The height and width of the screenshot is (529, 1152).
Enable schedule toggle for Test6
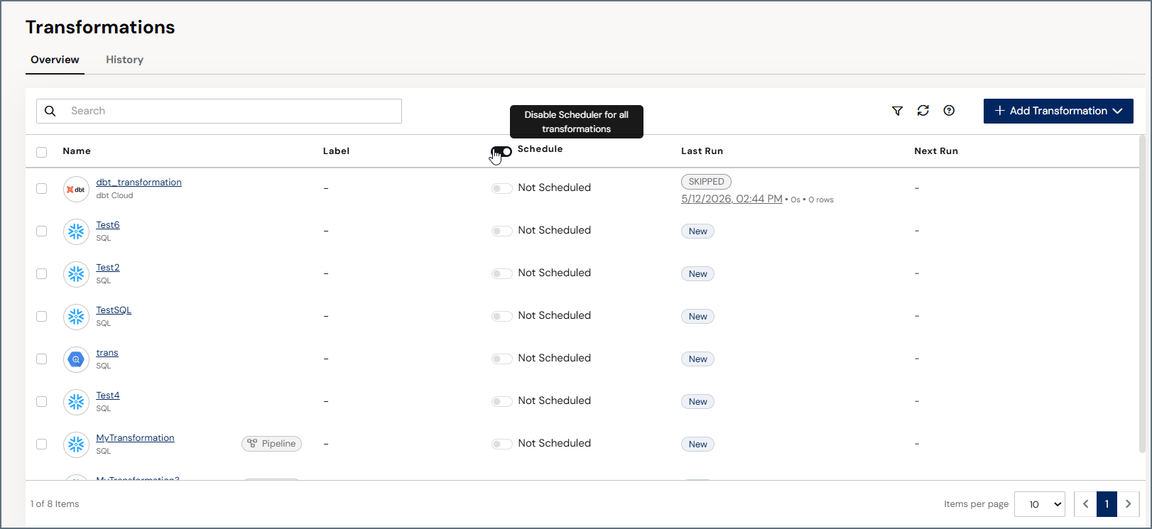pos(501,231)
